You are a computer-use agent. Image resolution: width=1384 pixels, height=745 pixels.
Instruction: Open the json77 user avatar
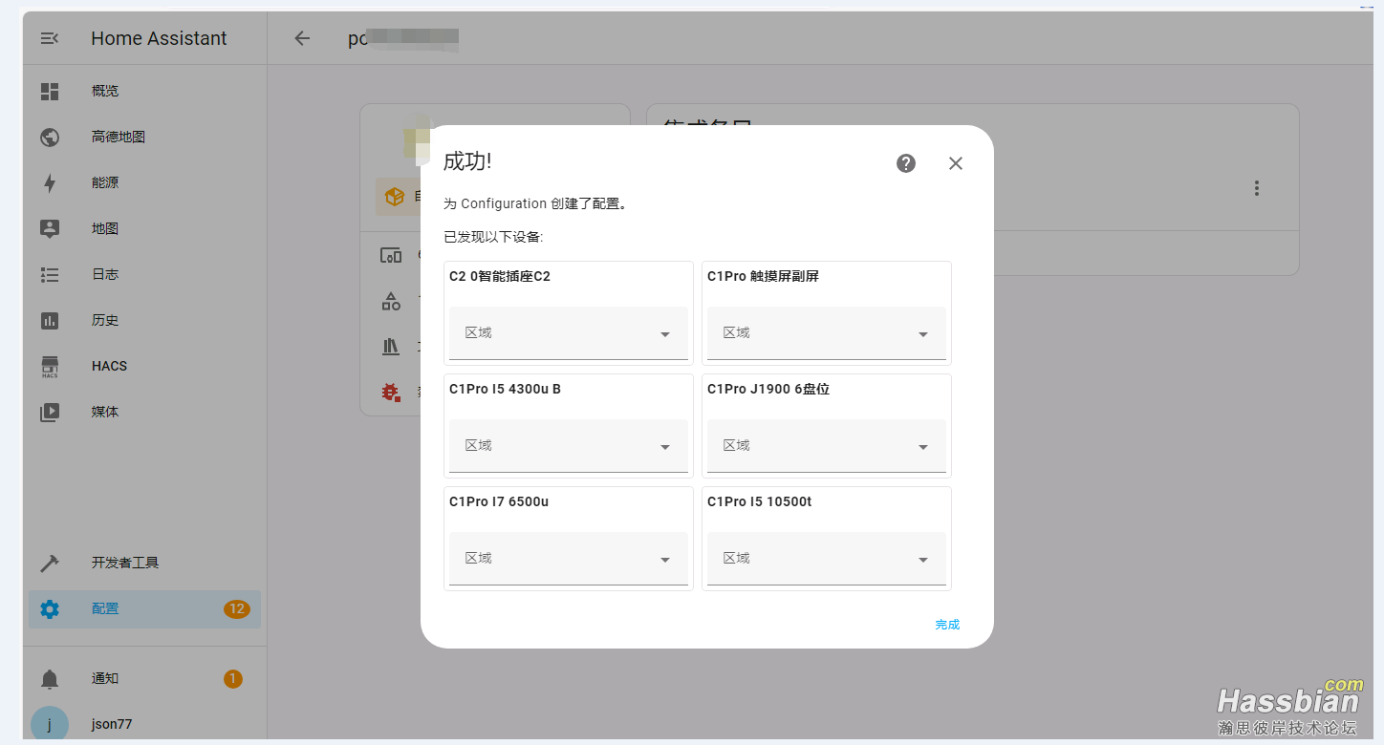click(50, 724)
